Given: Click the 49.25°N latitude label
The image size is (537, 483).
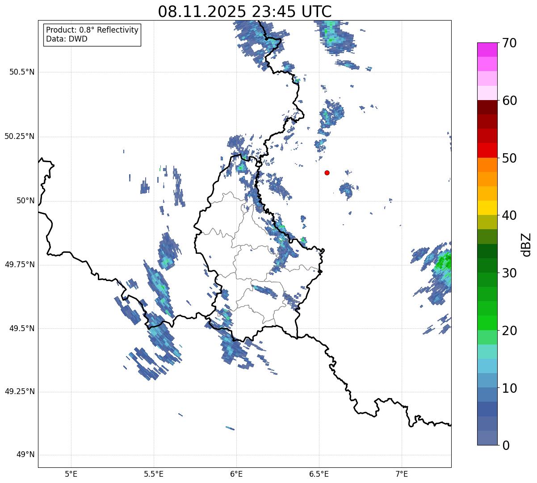Looking at the screenshot, I should (19, 391).
